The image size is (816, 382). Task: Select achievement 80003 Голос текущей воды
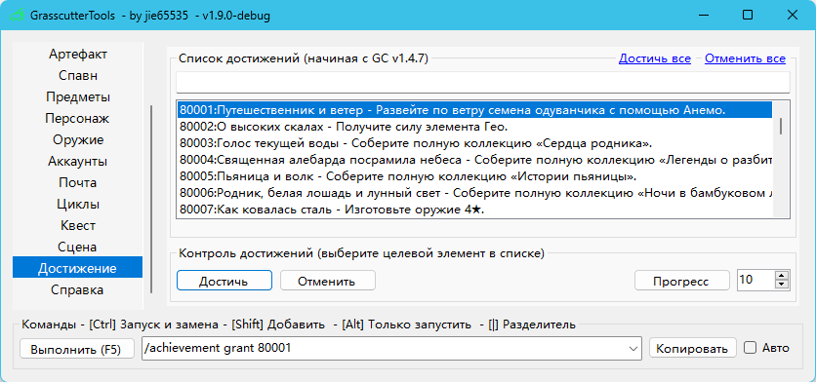point(474,143)
